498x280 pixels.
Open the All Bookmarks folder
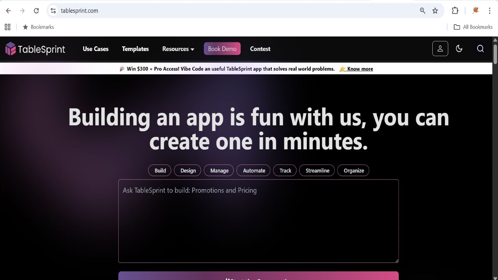click(473, 27)
